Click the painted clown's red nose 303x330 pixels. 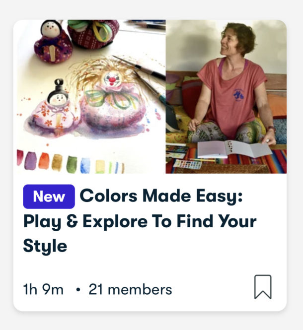tap(113, 80)
